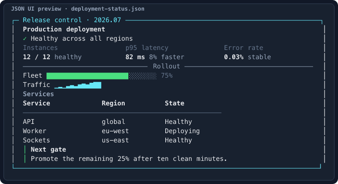Click the 'Service' column header
Viewport: 338px width, 184px height.
[x=36, y=103]
